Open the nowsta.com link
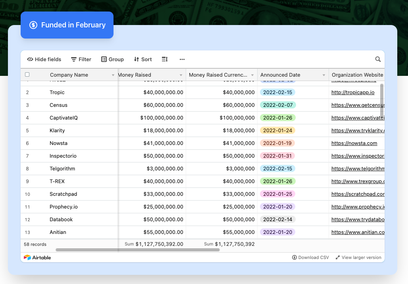Viewport: 408px width, 284px height. (354, 143)
